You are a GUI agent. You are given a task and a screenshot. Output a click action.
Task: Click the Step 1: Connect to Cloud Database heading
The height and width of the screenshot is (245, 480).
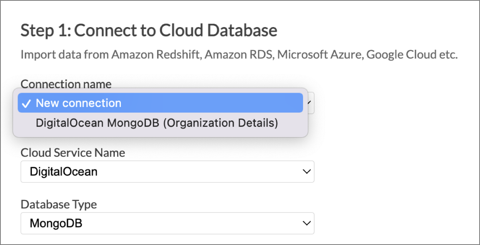click(x=149, y=30)
